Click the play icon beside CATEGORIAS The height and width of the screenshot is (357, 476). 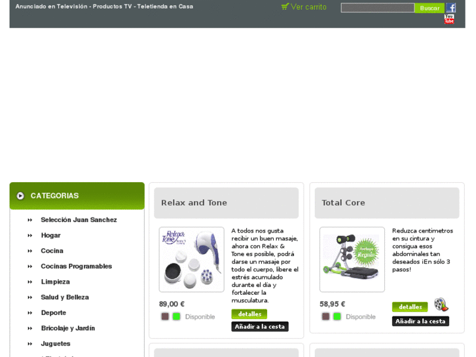(x=20, y=196)
